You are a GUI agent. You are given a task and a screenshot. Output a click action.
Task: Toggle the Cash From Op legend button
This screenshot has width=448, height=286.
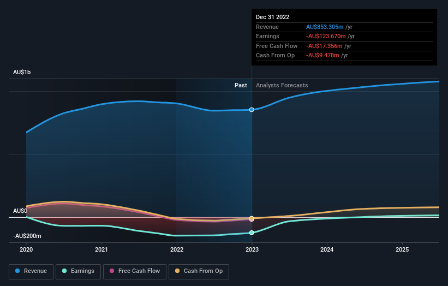coord(199,271)
